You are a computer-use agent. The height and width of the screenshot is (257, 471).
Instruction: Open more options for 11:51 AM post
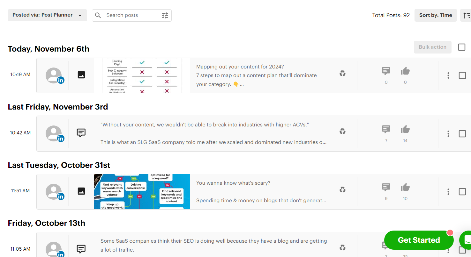448,192
